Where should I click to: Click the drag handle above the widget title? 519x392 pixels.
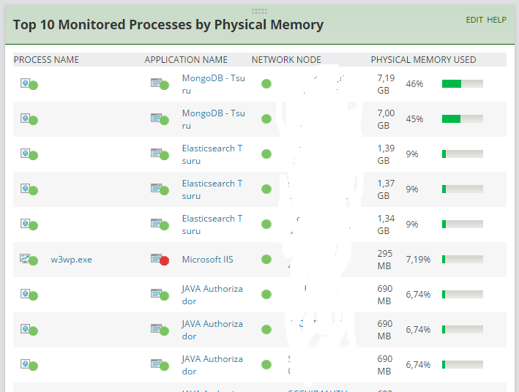[x=259, y=11]
